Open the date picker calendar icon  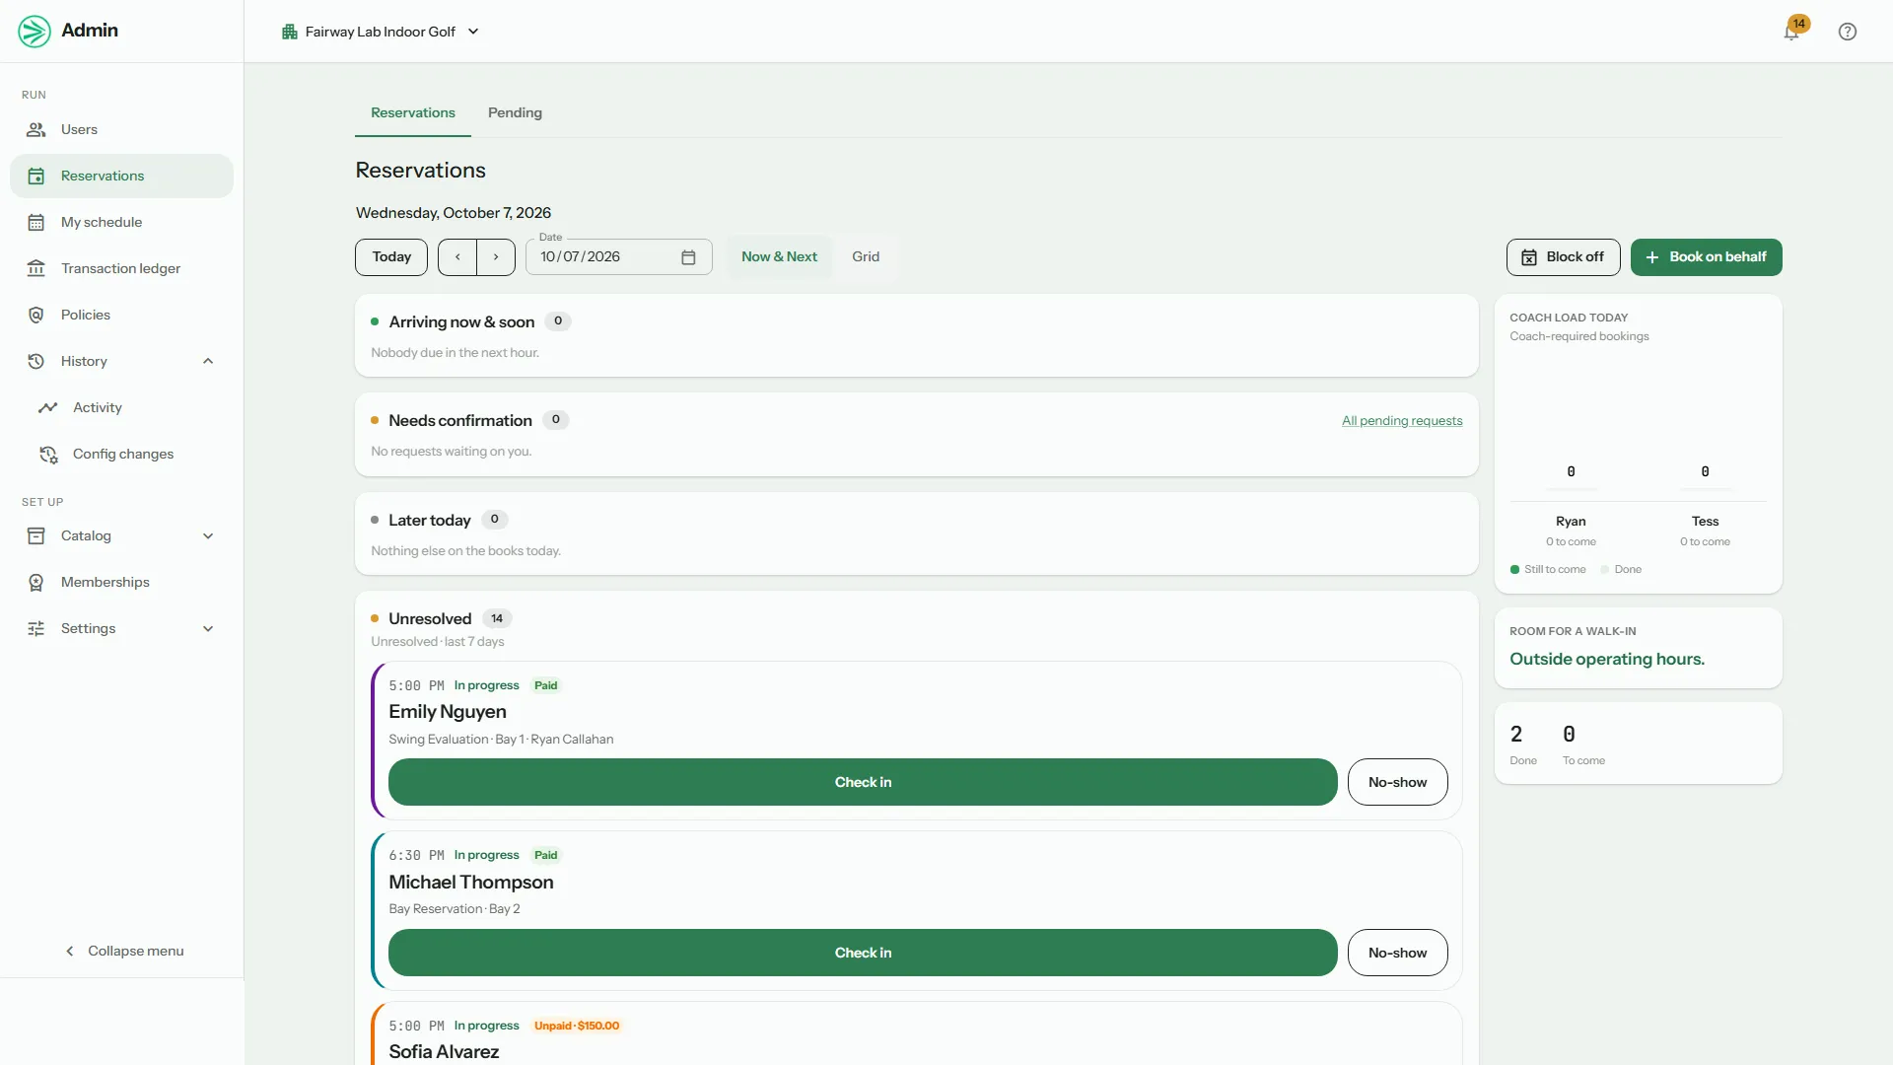(x=689, y=257)
